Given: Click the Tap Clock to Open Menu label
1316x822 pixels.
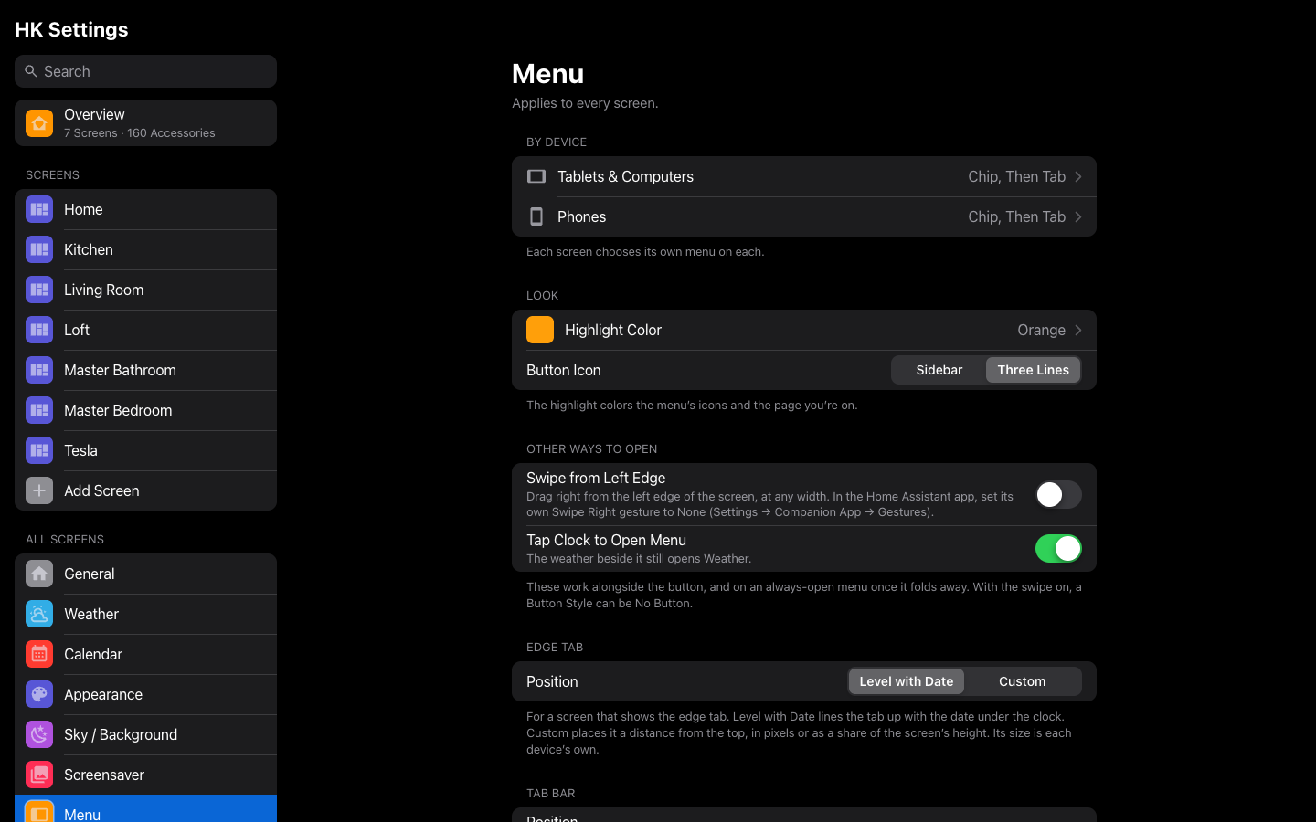Looking at the screenshot, I should (x=606, y=540).
